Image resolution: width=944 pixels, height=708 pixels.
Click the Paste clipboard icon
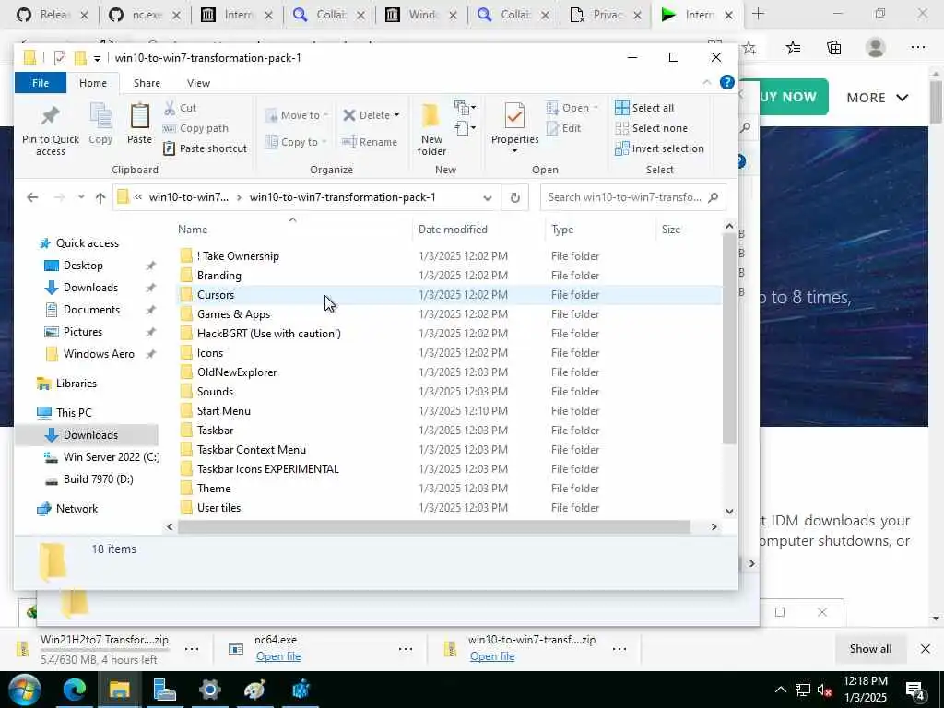[x=140, y=116]
